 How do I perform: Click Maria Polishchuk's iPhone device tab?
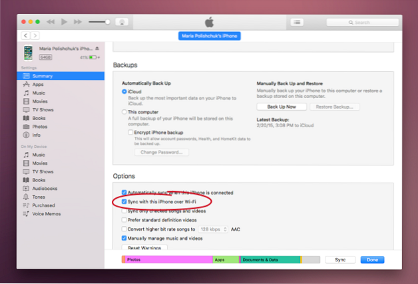pyautogui.click(x=209, y=35)
